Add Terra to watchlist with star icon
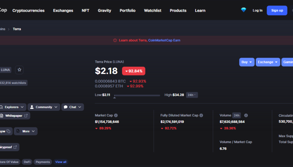Image resolution: width=293 pixels, height=167 pixels. click(19, 70)
